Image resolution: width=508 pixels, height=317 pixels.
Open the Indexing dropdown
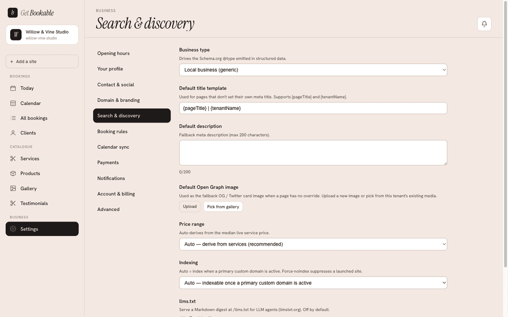313,283
